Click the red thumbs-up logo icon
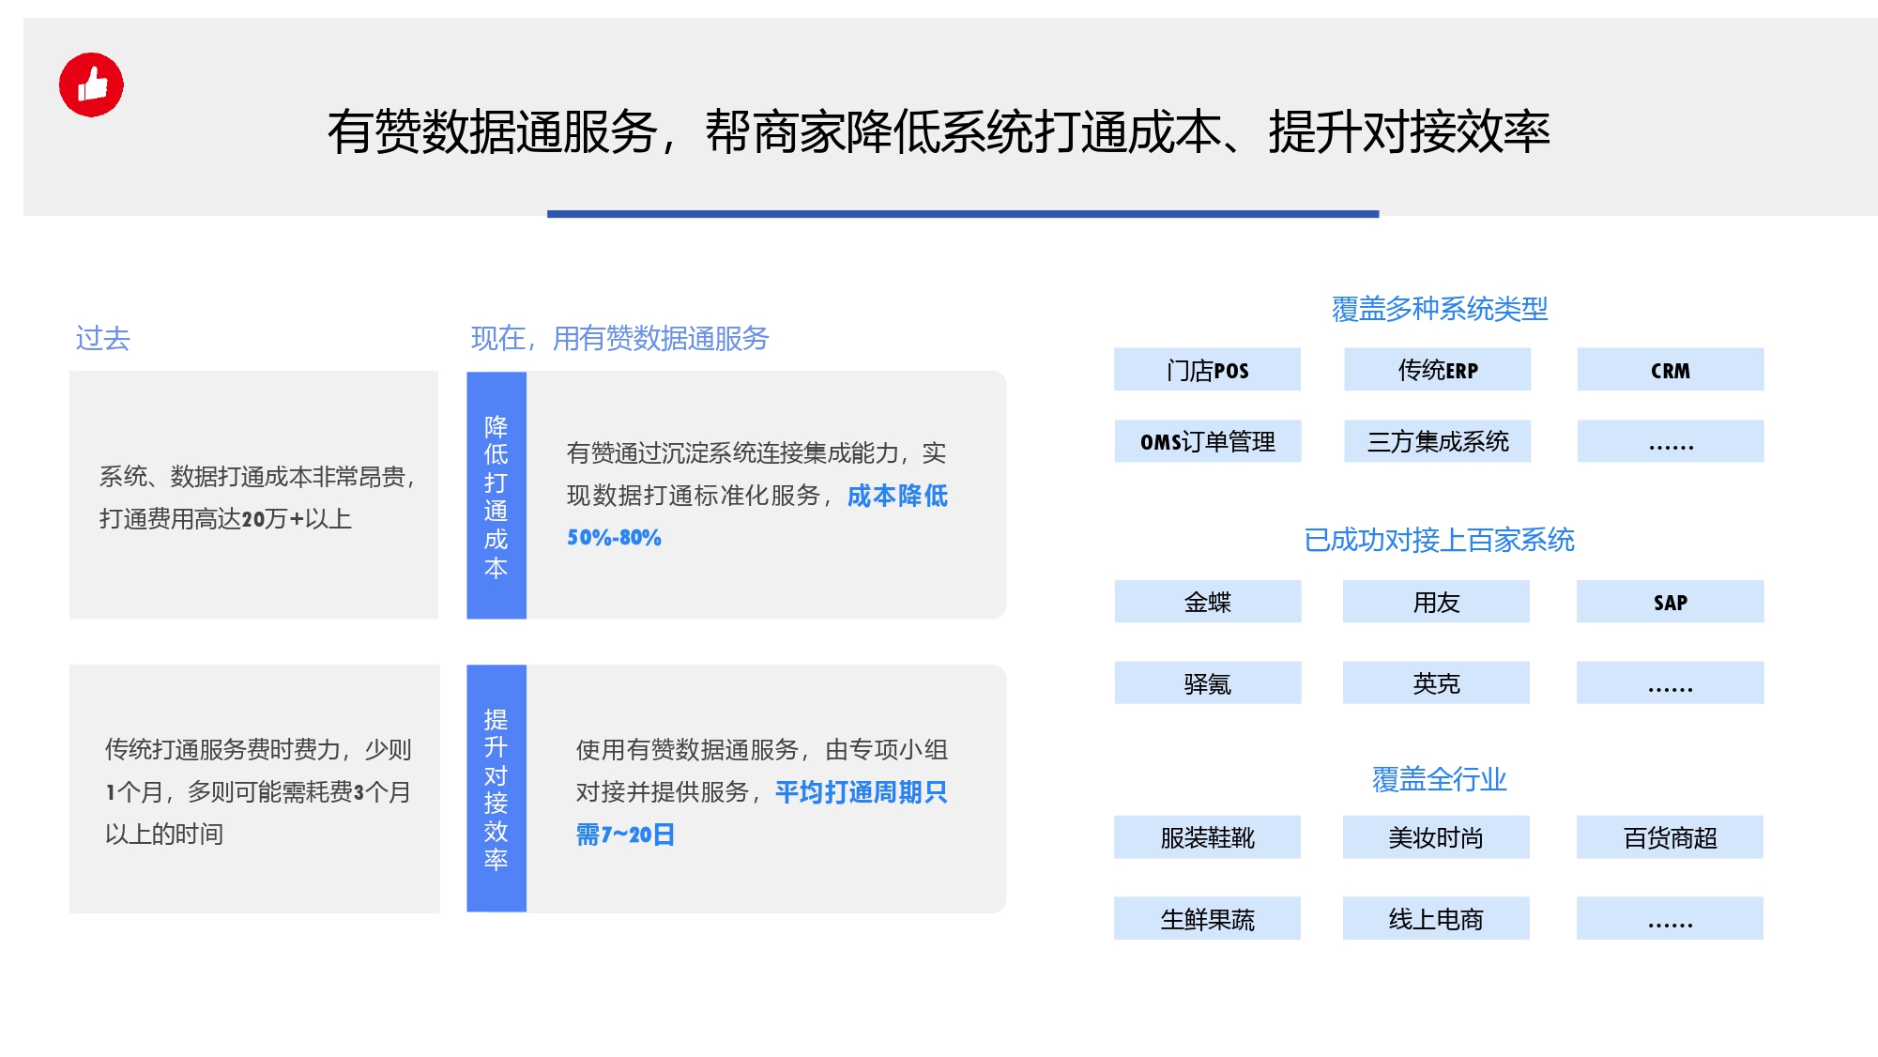Viewport: 1878px width, 1057px height. [x=91, y=85]
